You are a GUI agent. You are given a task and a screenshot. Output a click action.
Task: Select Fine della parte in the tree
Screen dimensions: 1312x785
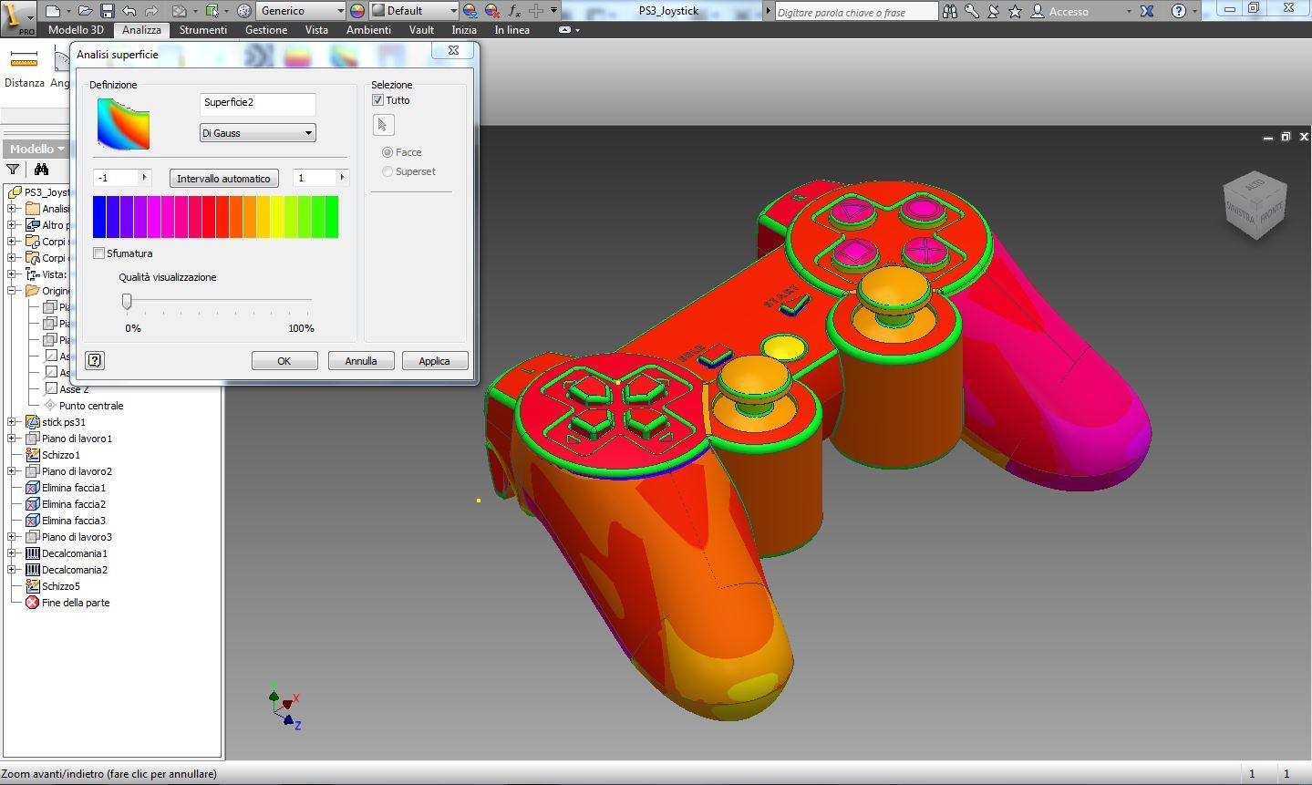point(76,603)
